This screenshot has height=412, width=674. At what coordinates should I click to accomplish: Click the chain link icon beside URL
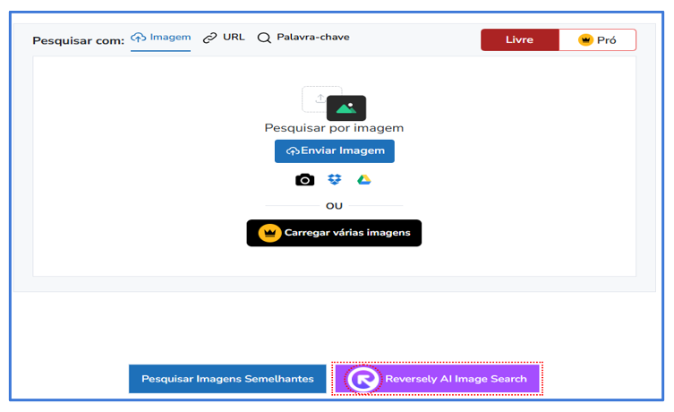click(x=209, y=38)
